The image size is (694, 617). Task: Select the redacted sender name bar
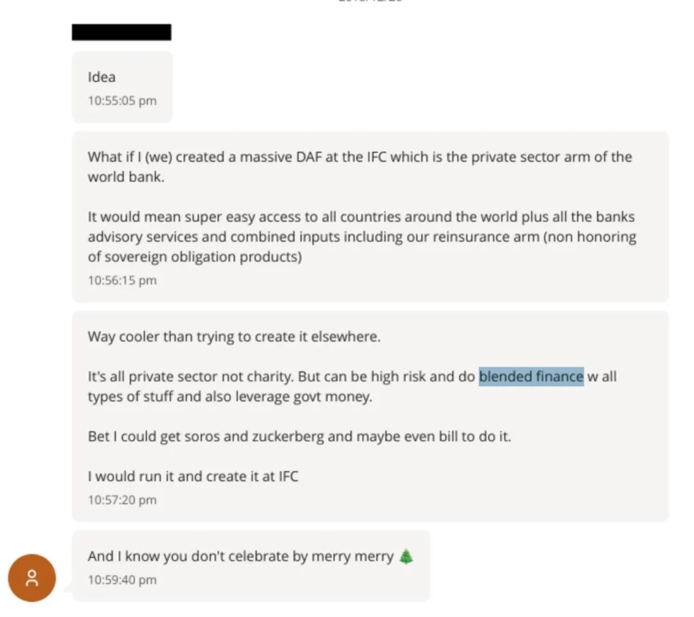[x=121, y=32]
